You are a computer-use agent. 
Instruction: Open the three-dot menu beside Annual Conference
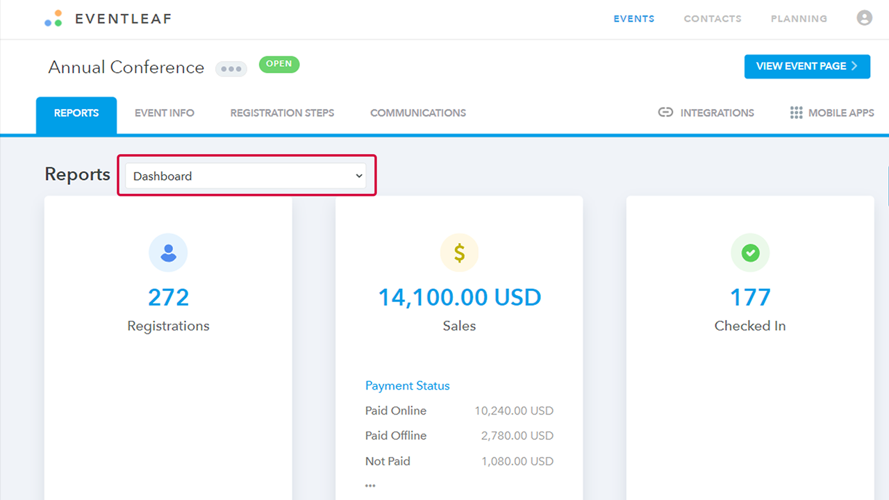point(231,69)
